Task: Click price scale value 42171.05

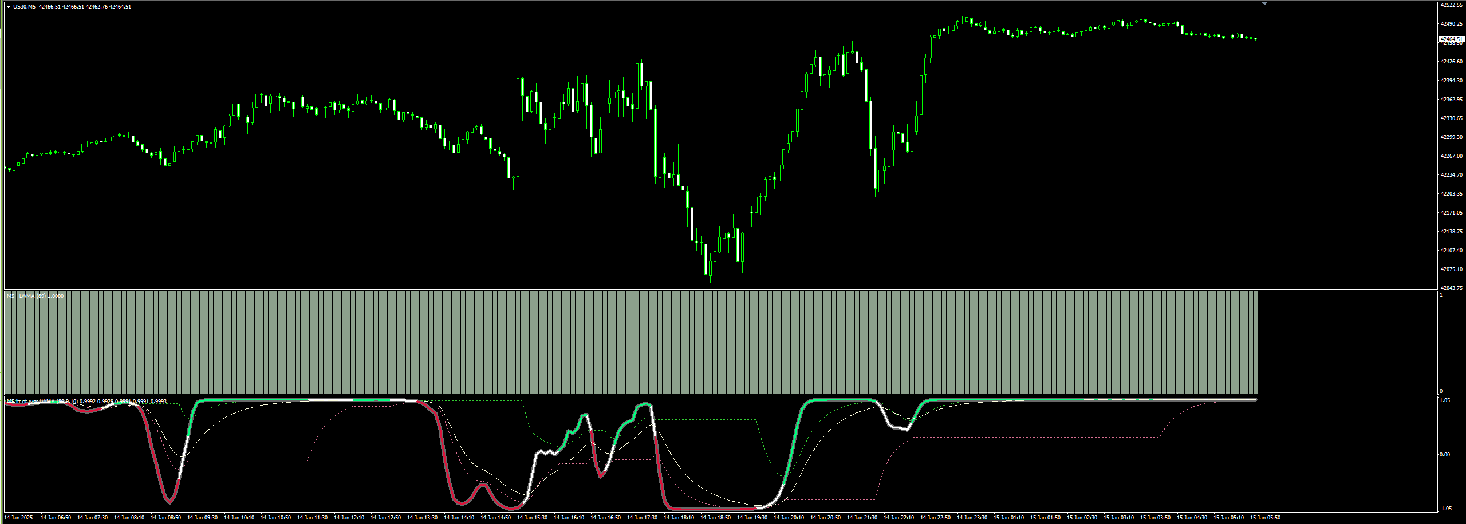Action: pyautogui.click(x=1452, y=213)
